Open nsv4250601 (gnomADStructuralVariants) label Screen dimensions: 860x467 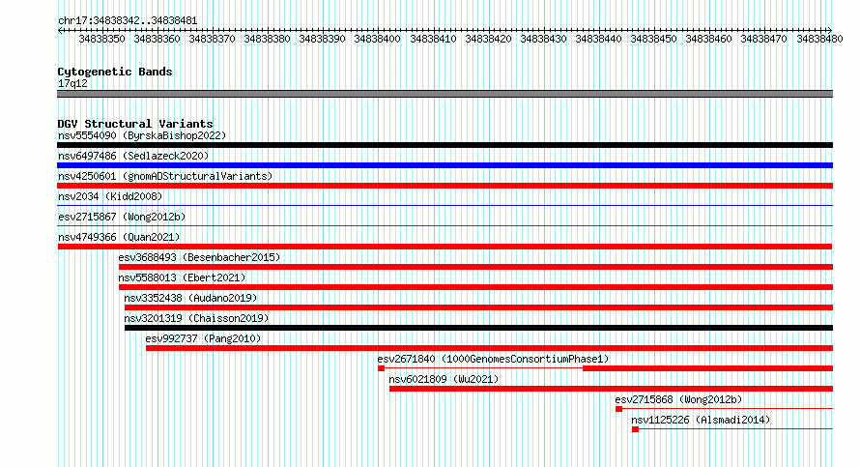165,176
